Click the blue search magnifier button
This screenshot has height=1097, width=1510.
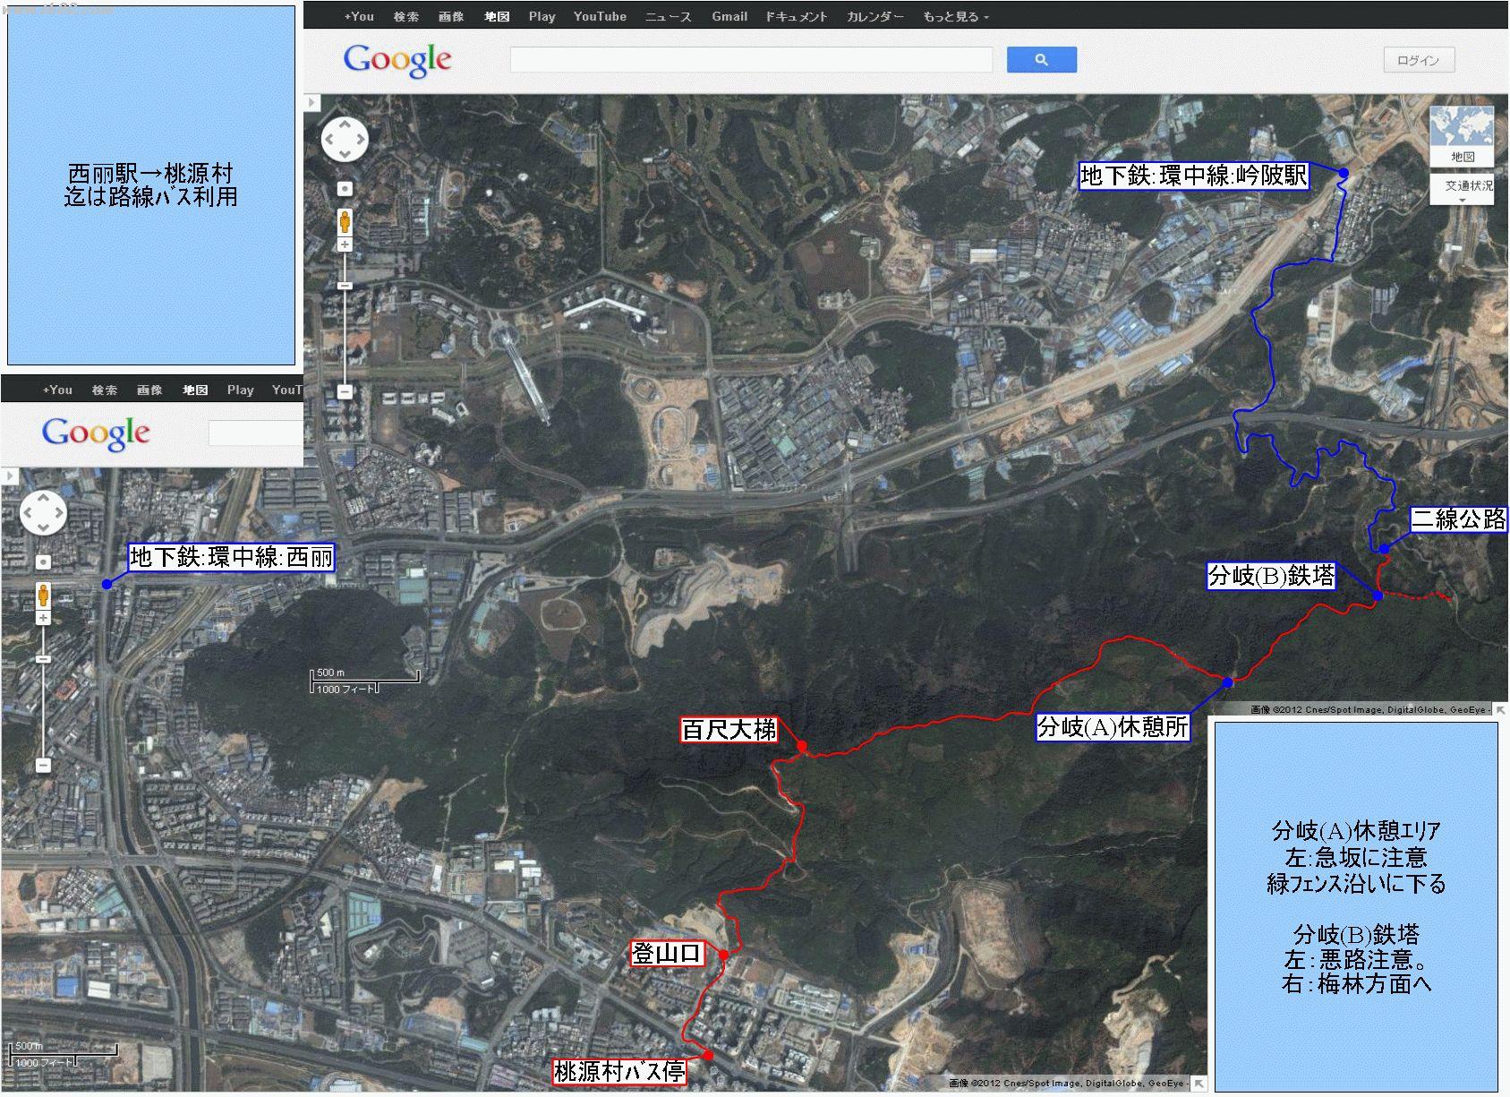[x=1041, y=60]
